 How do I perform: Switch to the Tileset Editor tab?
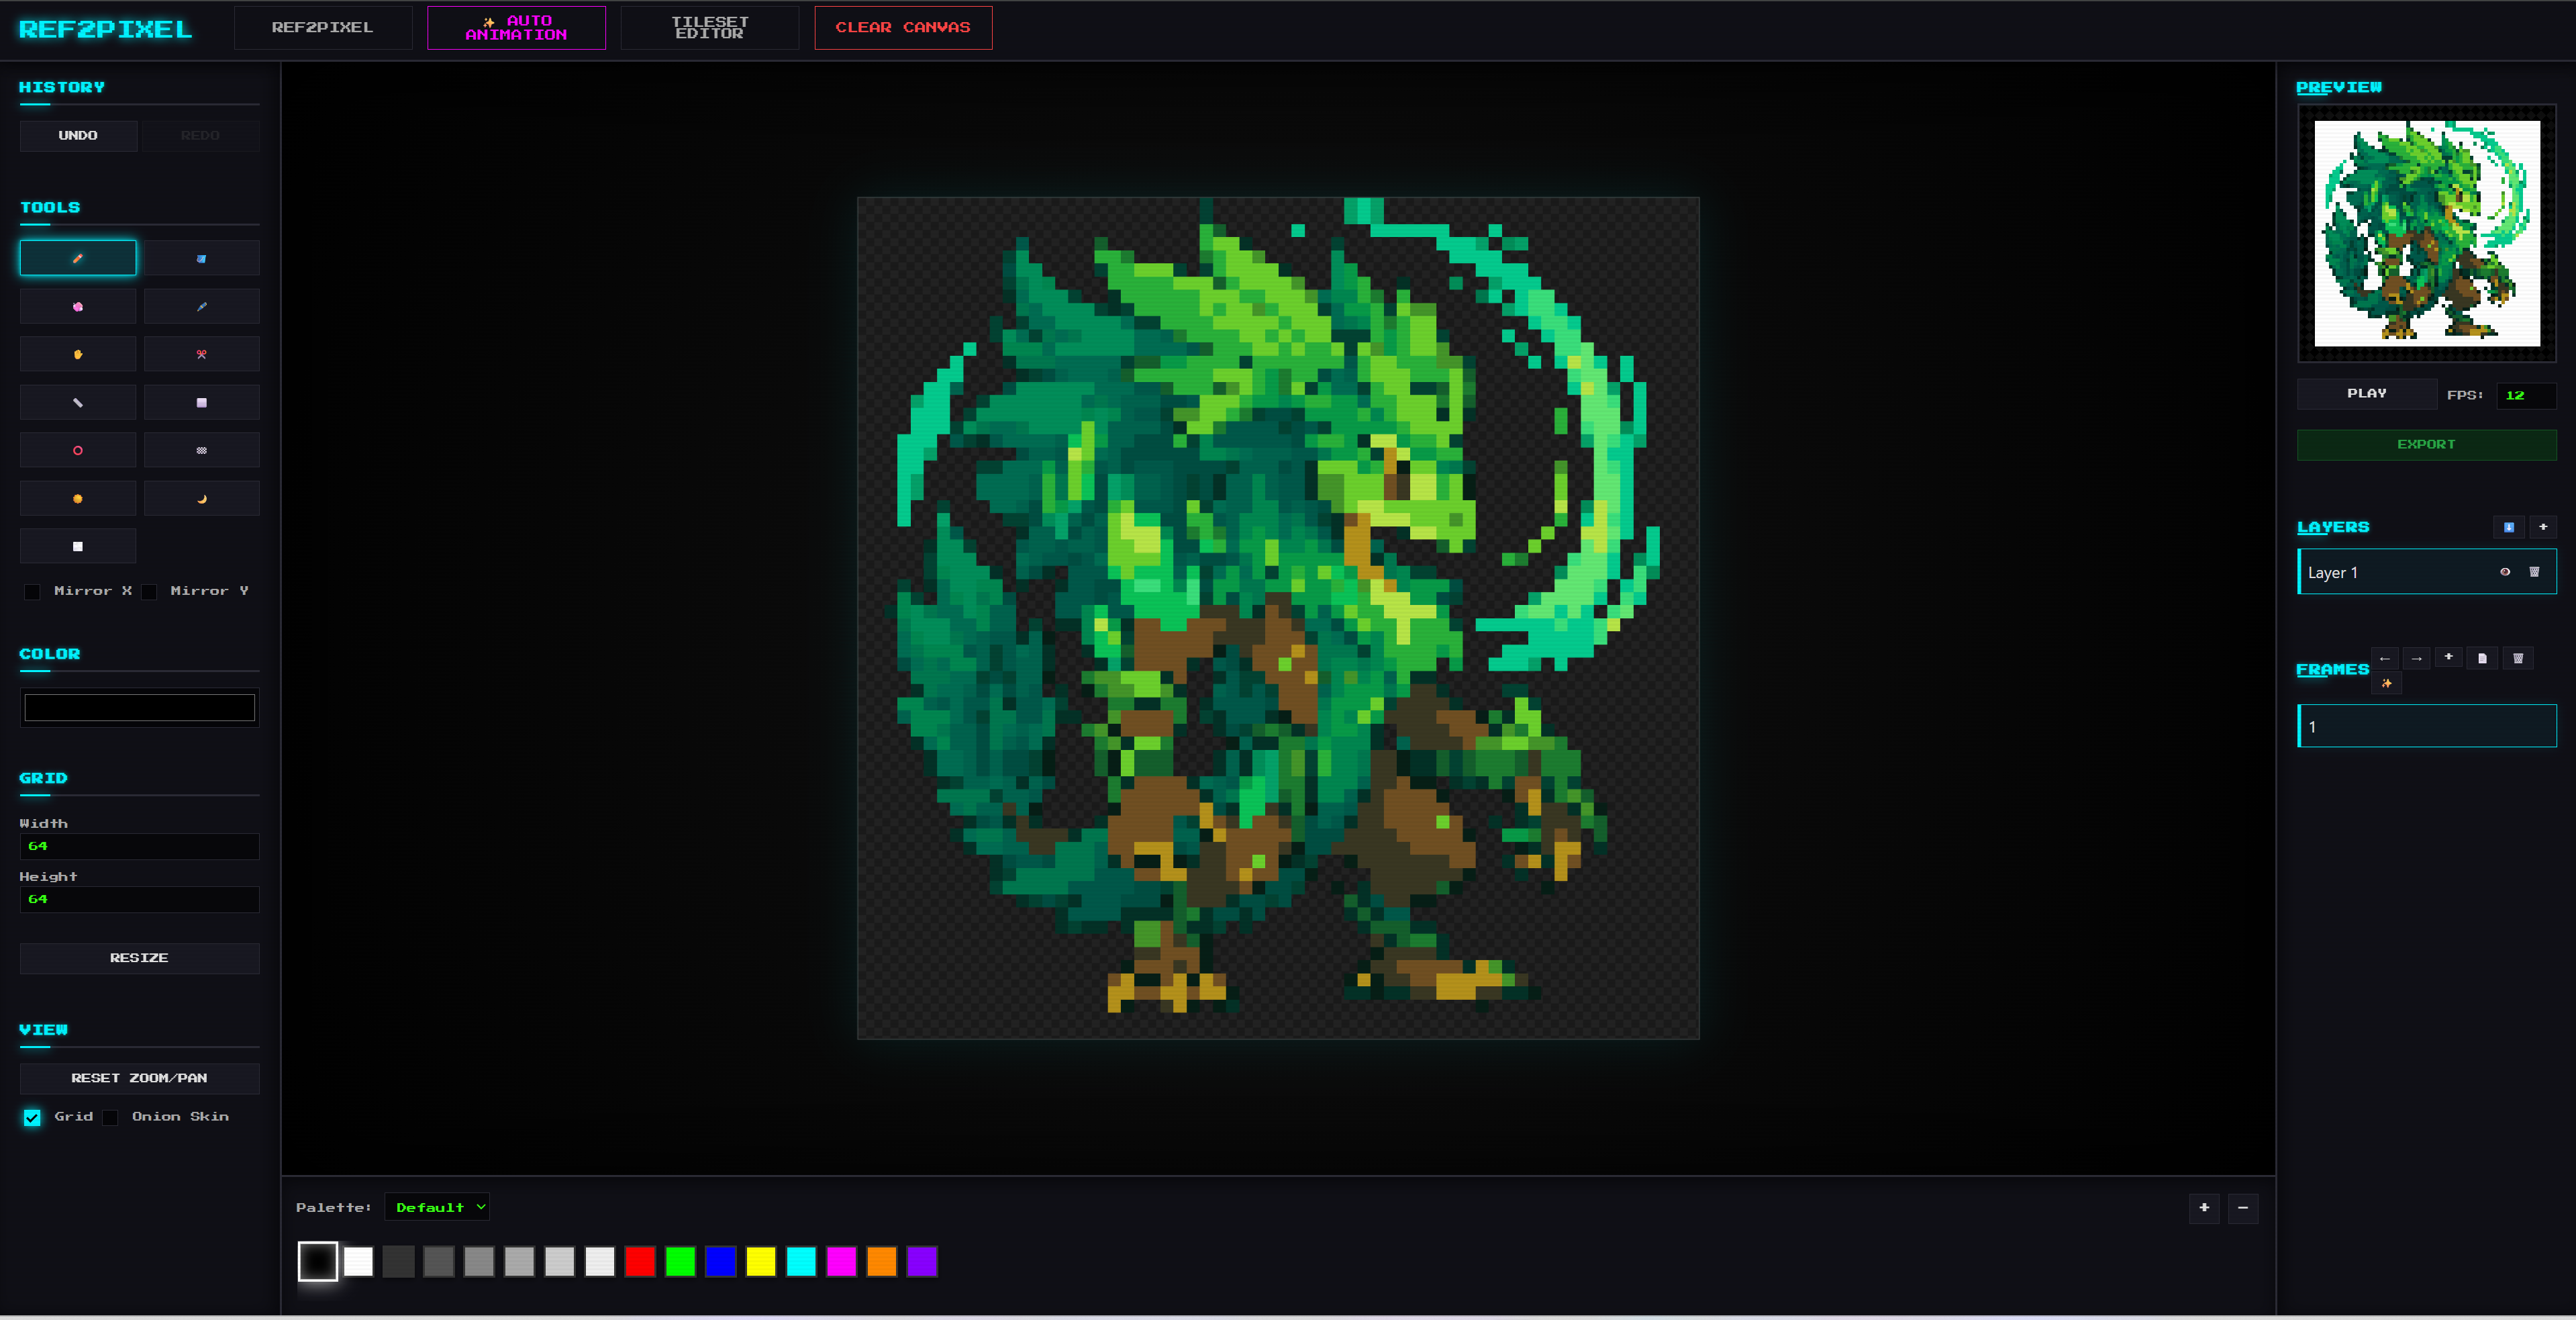[x=709, y=27]
